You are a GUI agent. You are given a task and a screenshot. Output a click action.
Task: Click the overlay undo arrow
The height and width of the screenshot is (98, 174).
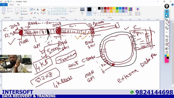(167, 36)
